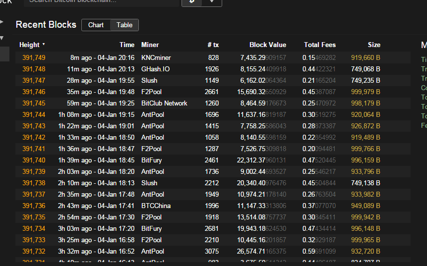This screenshot has width=427, height=266.
Task: Click the settings gear button
Action: pyautogui.click(x=192, y=1)
